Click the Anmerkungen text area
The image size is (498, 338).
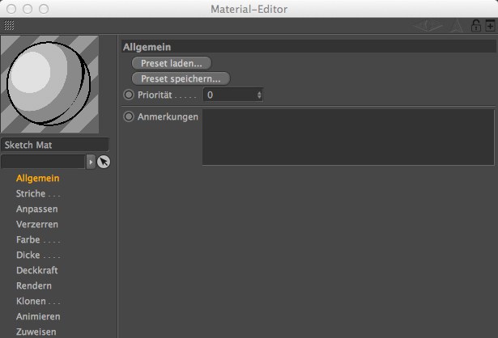(x=347, y=137)
